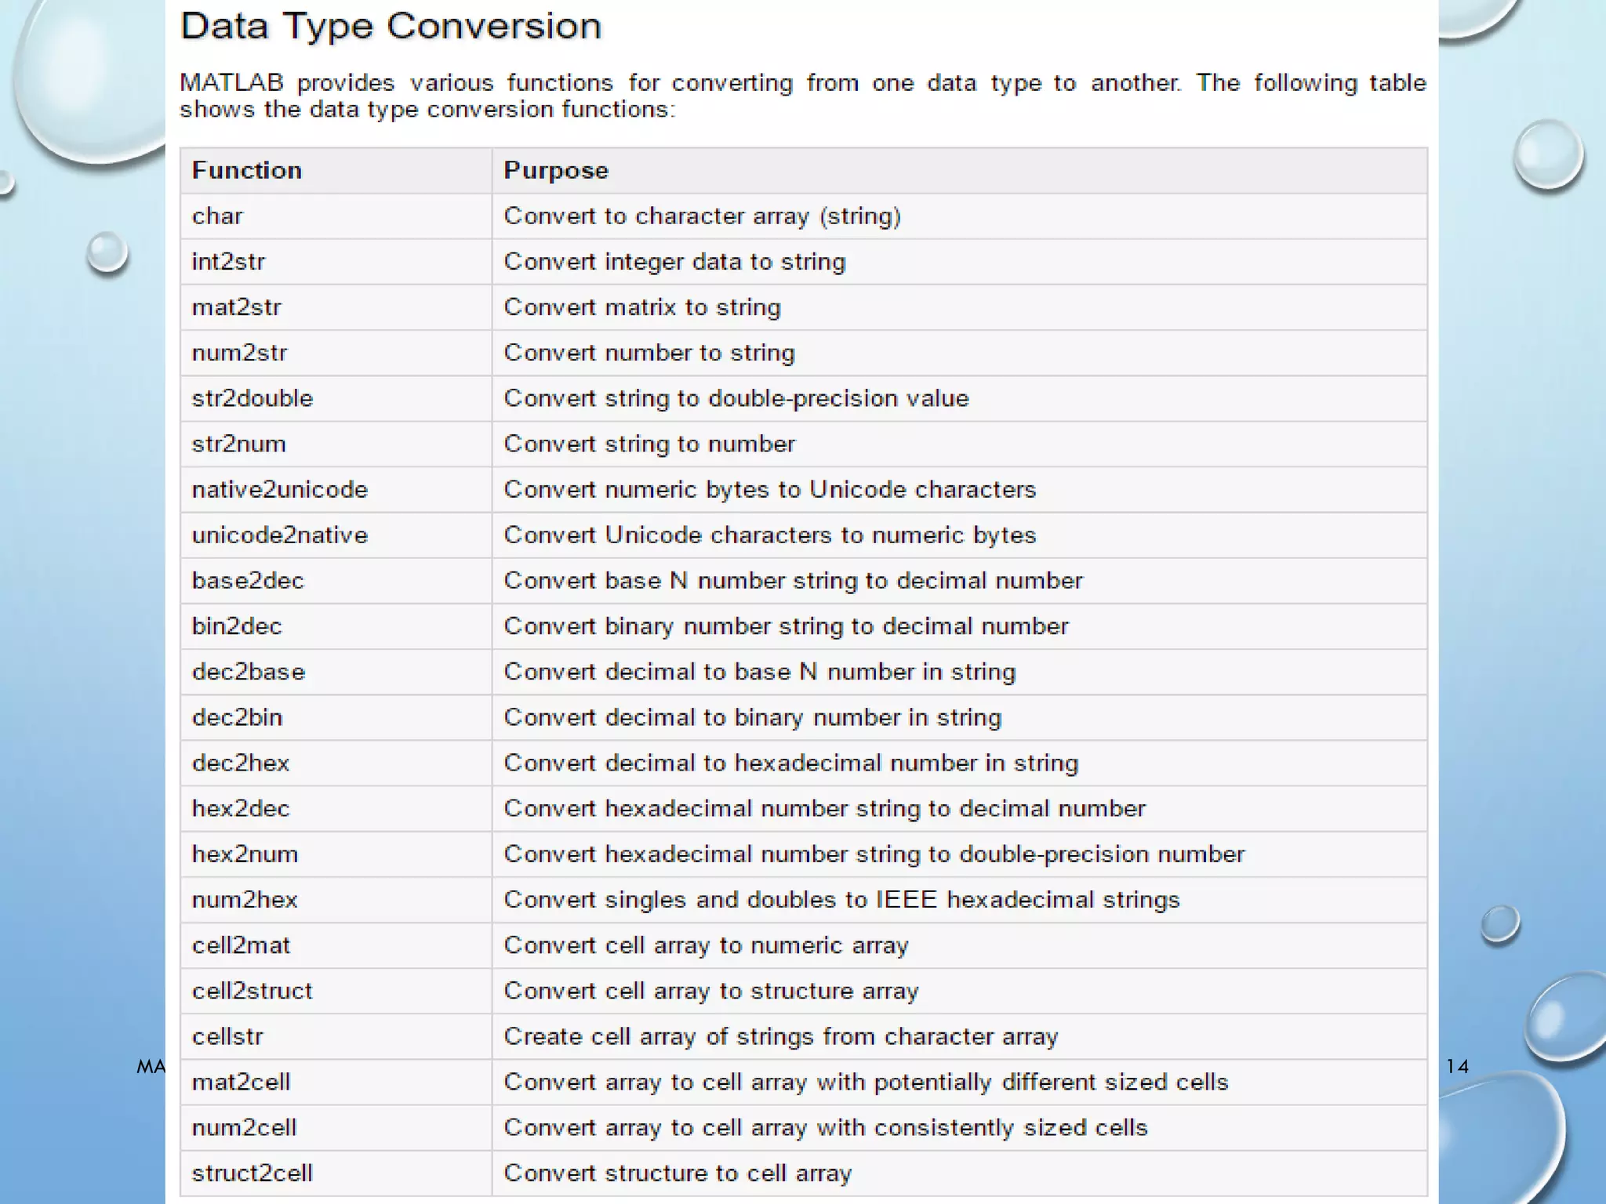Click 'Convert matrix to string' description
The width and height of the screenshot is (1606, 1204).
[641, 306]
